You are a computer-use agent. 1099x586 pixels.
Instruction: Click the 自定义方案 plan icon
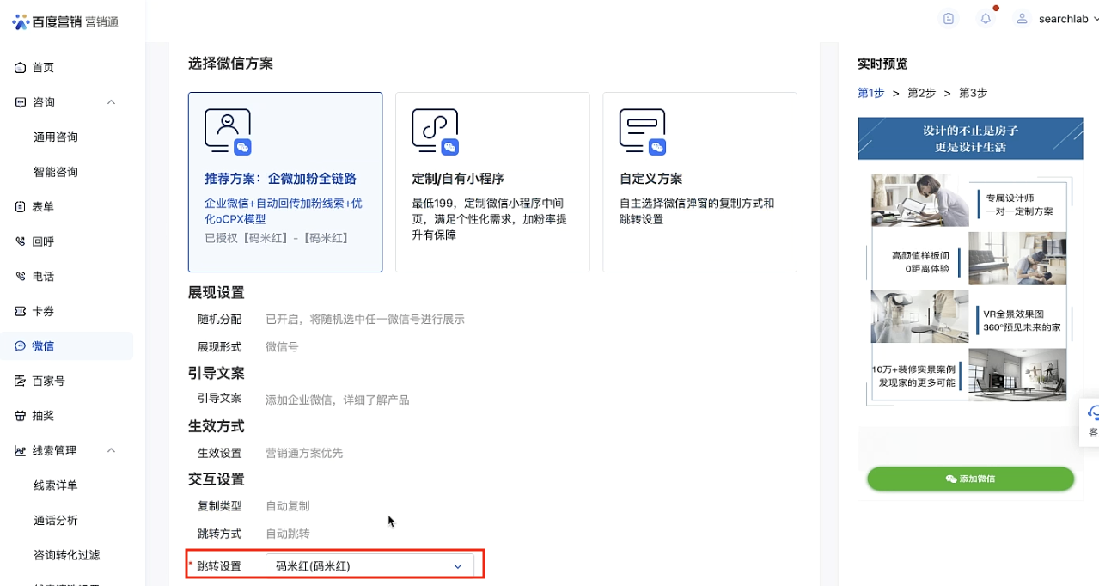tap(643, 131)
